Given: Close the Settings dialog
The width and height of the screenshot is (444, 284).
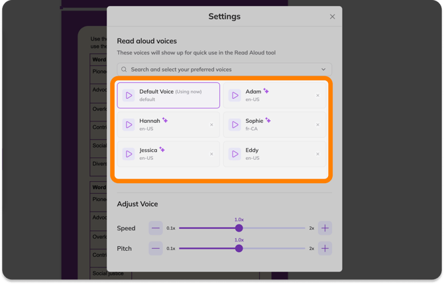Looking at the screenshot, I should (x=333, y=17).
